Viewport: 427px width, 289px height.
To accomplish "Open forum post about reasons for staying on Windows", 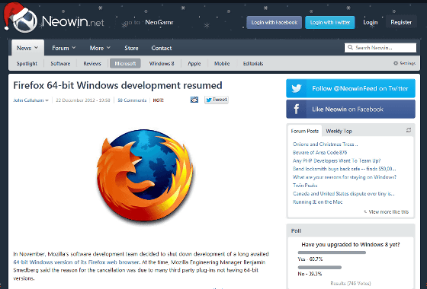I will tap(345, 177).
